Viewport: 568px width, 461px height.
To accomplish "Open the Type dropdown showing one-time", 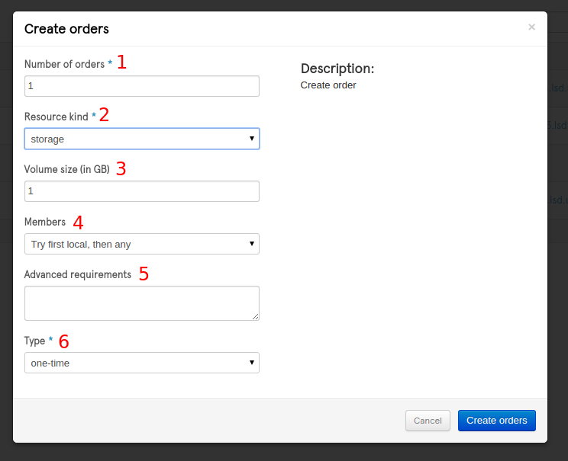I will click(x=142, y=363).
